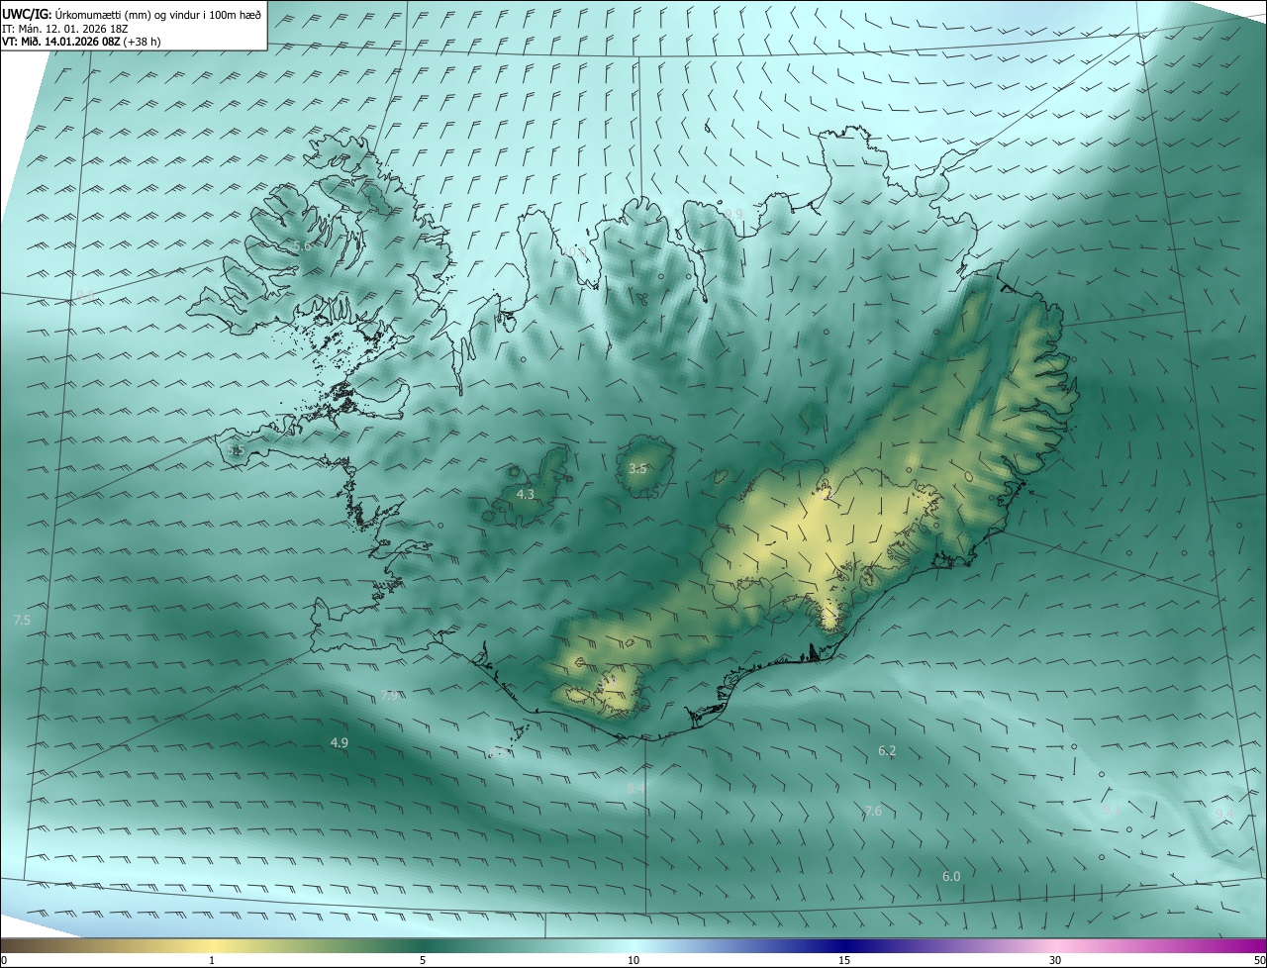Click the colorbar tick label 50

point(1259,961)
